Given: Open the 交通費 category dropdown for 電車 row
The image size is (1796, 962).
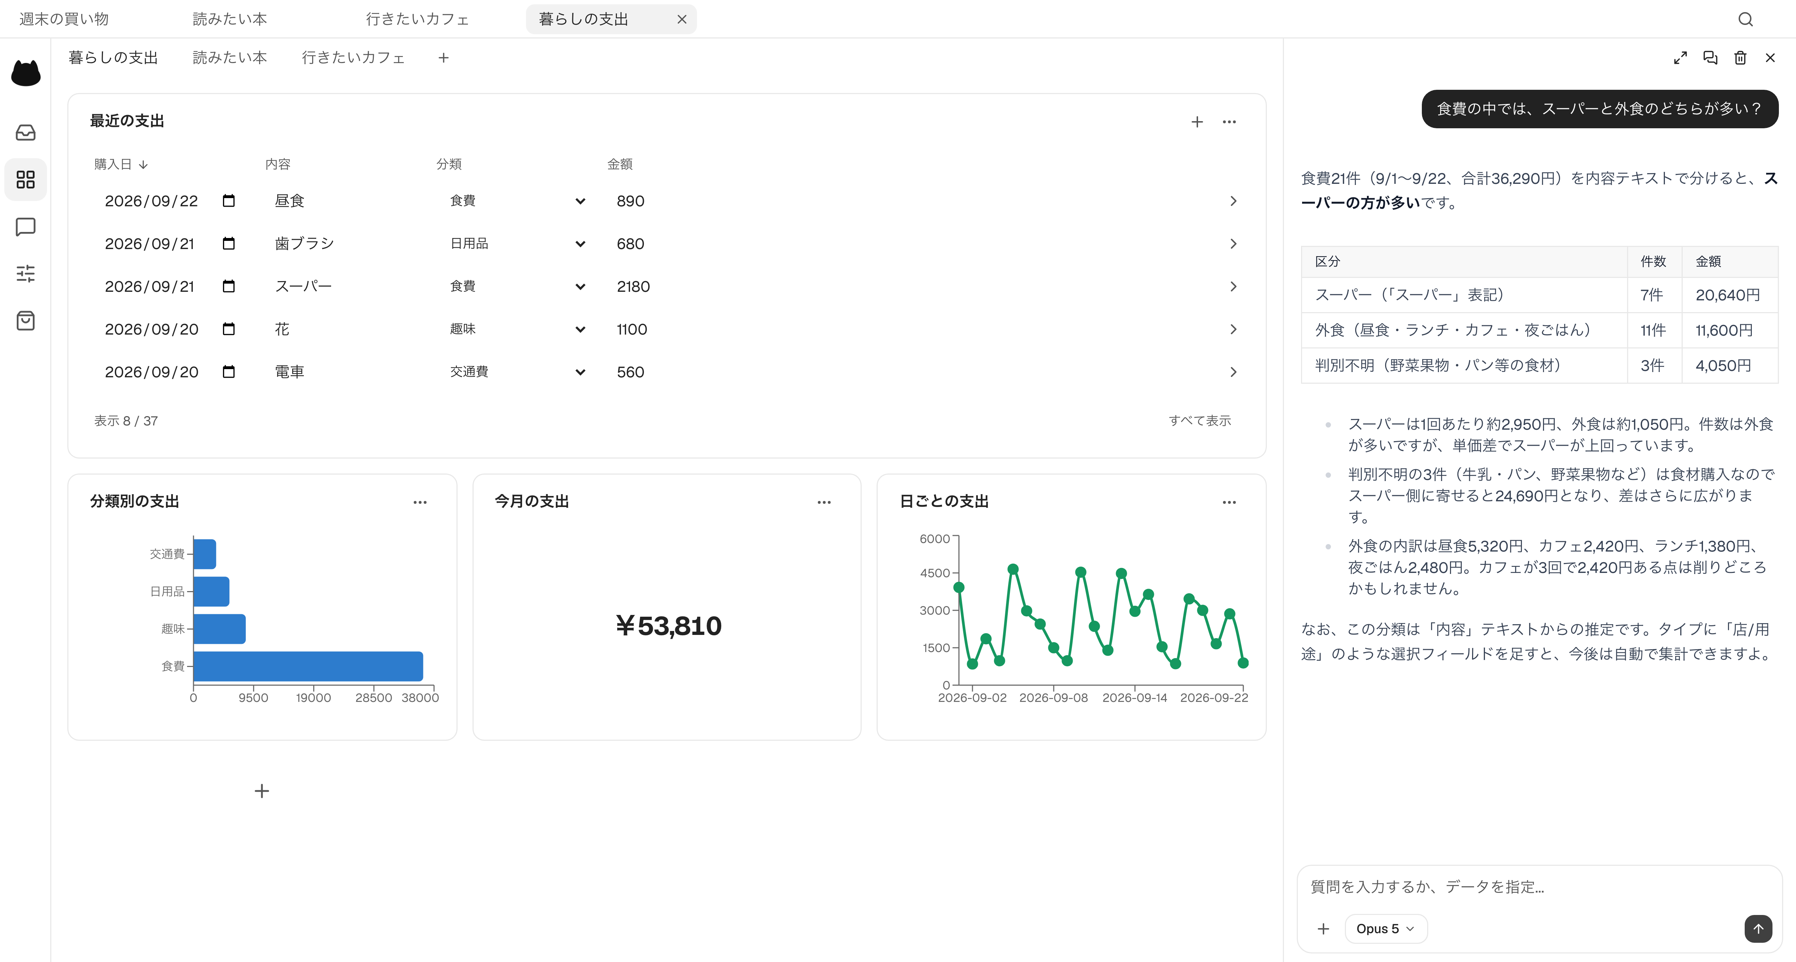Looking at the screenshot, I should click(517, 372).
